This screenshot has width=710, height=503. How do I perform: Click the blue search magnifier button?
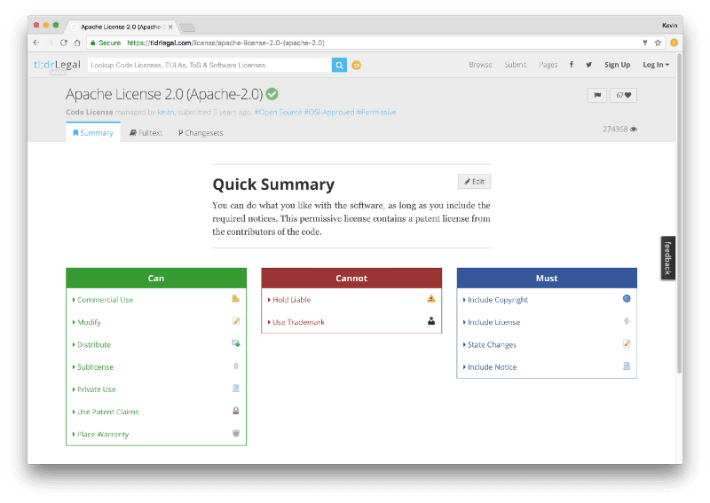(x=339, y=65)
